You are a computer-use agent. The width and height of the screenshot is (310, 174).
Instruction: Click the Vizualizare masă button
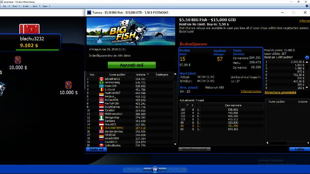195,149
